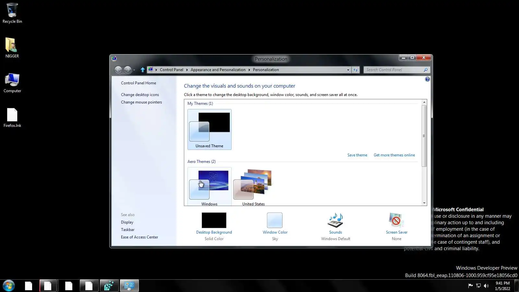Open the Windows Start menu orb
This screenshot has height=292, width=519.
click(x=9, y=286)
